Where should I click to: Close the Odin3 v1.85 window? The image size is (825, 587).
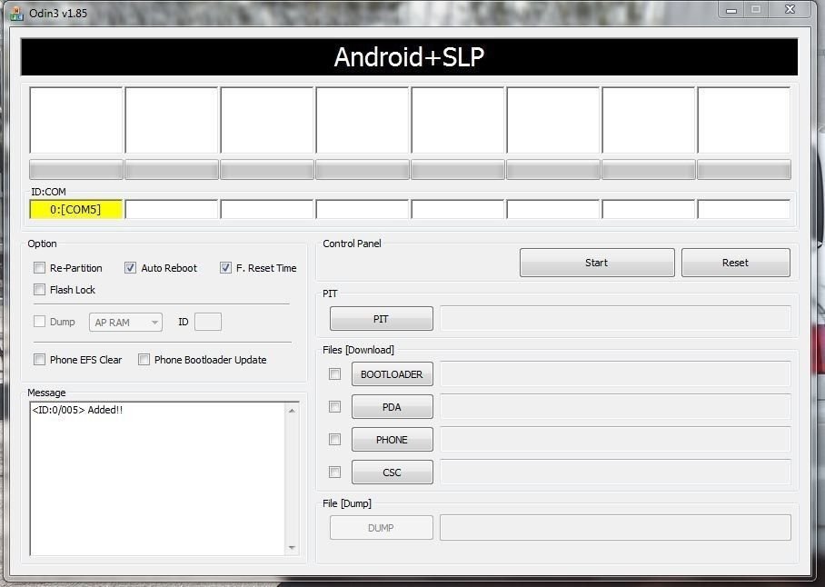point(790,9)
